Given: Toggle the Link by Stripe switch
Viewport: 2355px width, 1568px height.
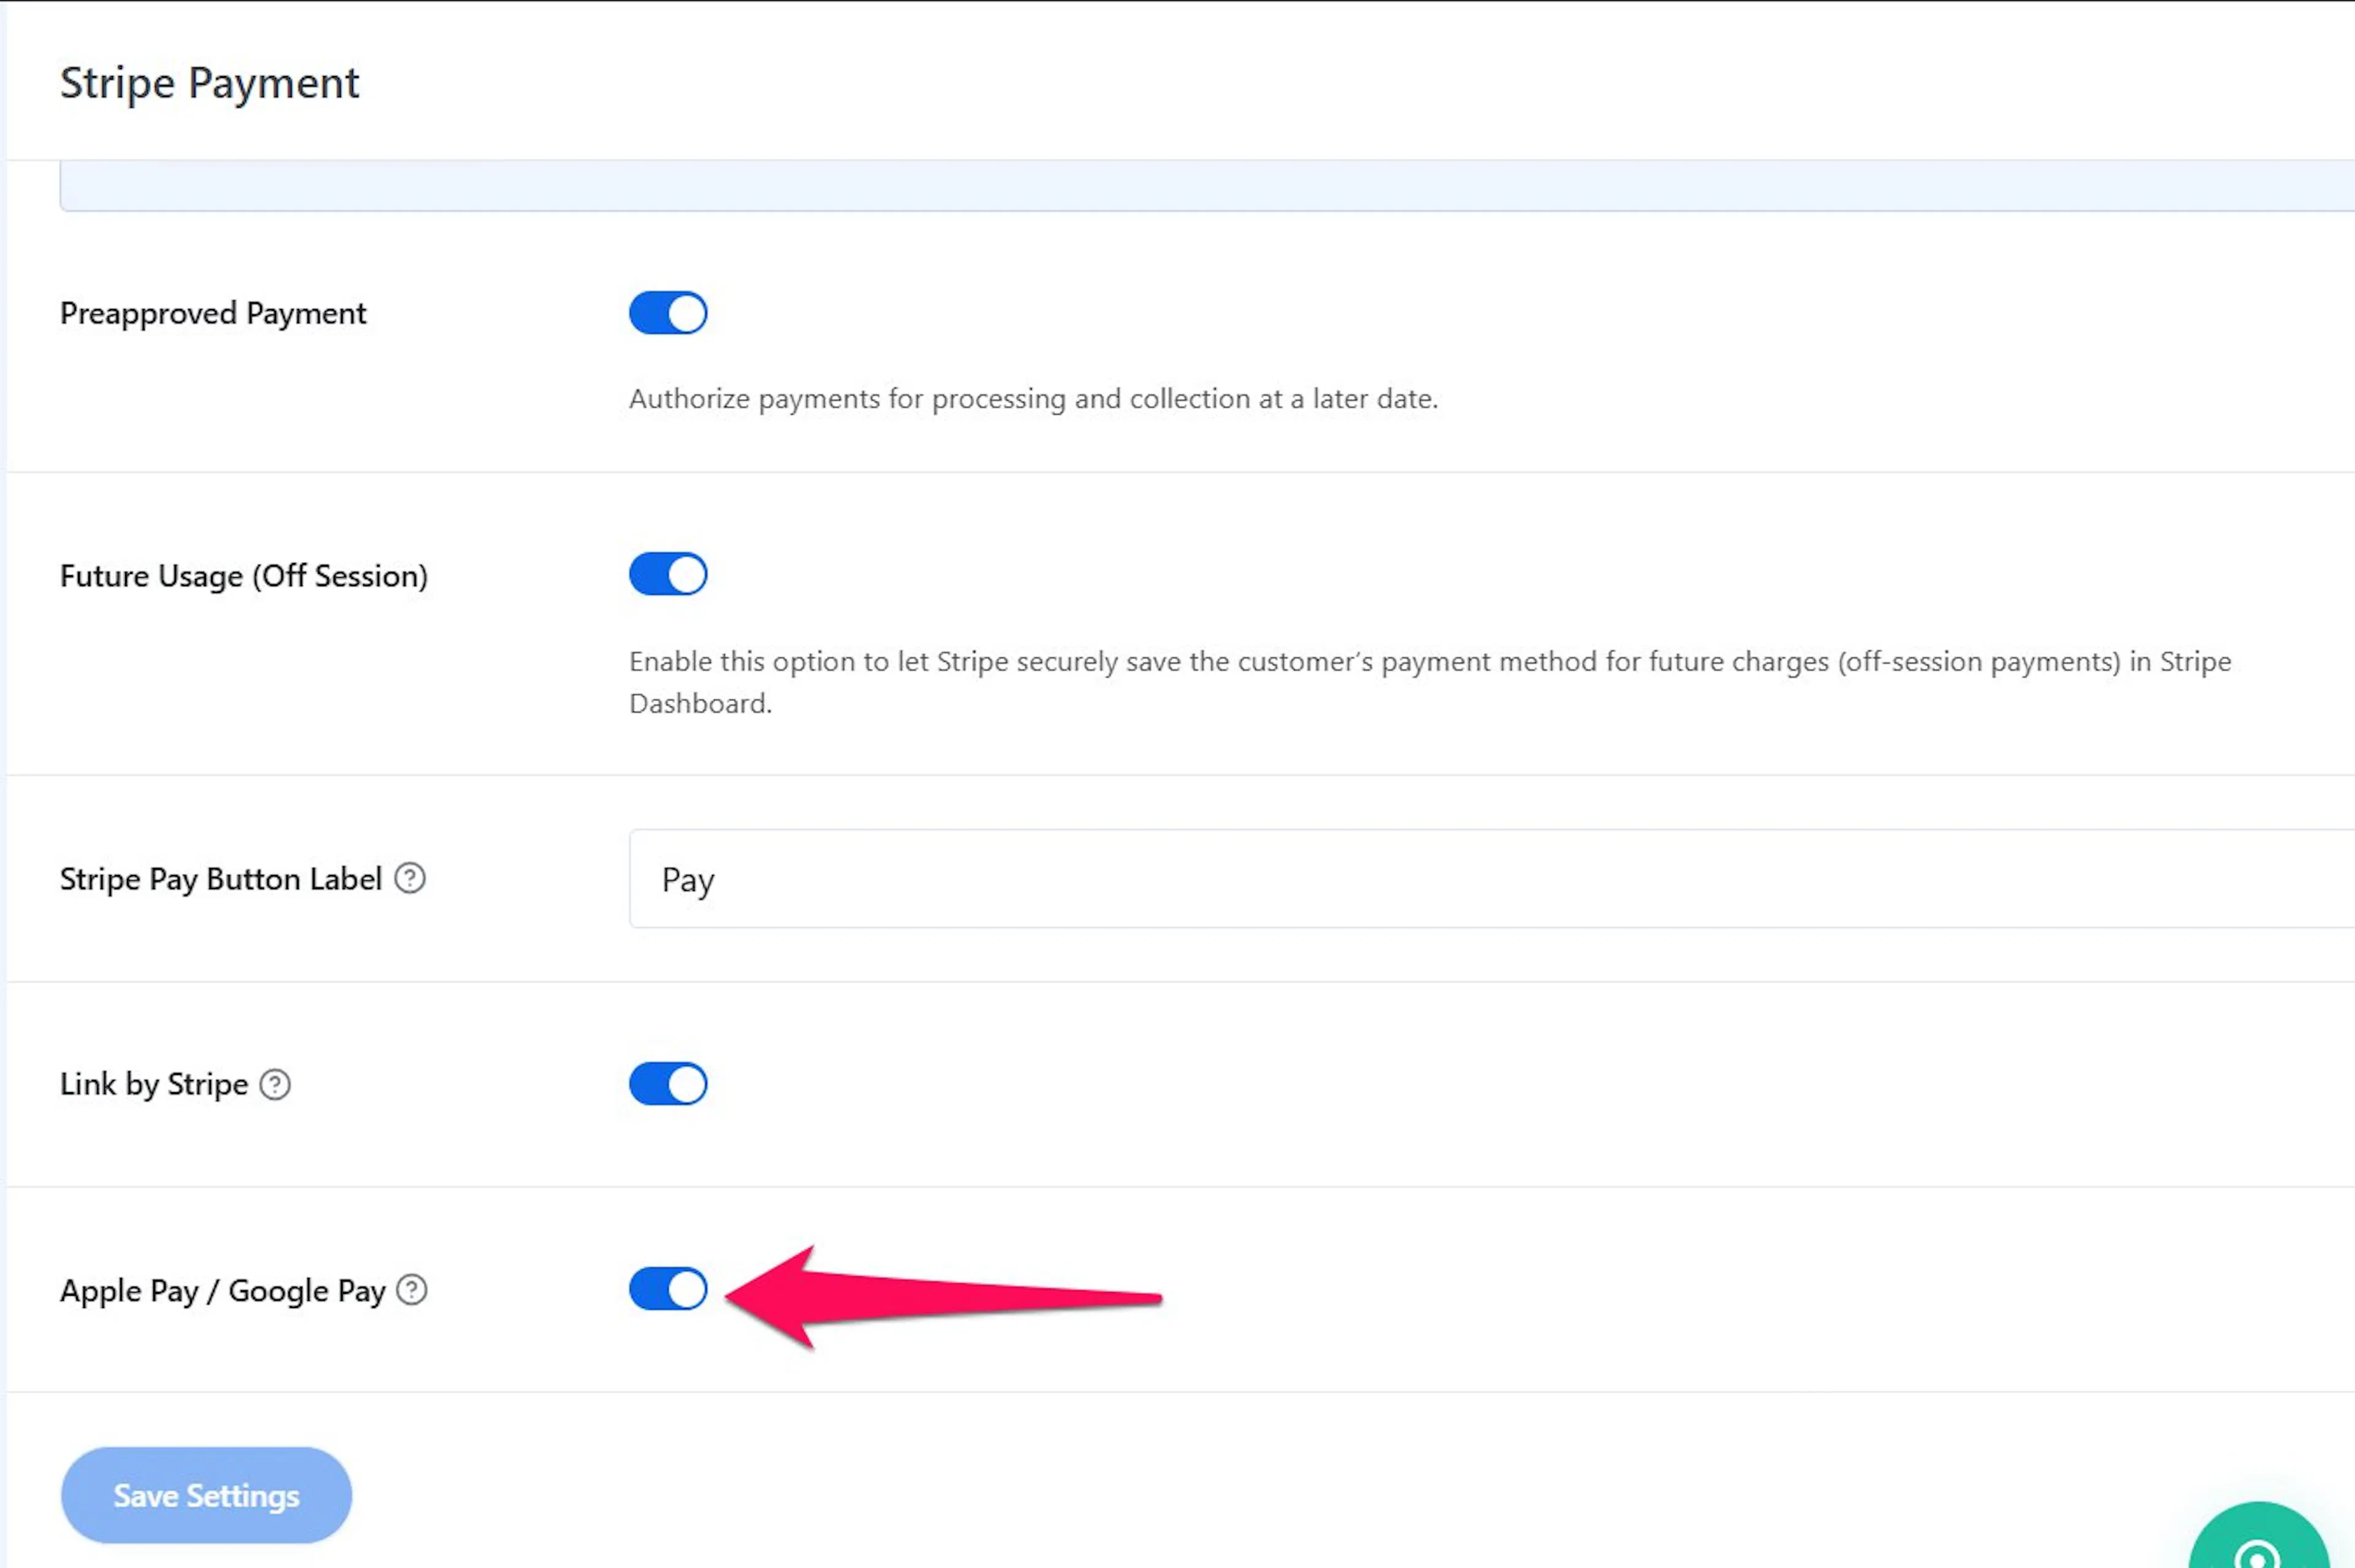Looking at the screenshot, I should (x=668, y=1084).
